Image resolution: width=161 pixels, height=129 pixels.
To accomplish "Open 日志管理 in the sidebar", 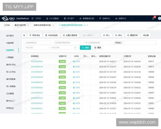I will coord(10,94).
